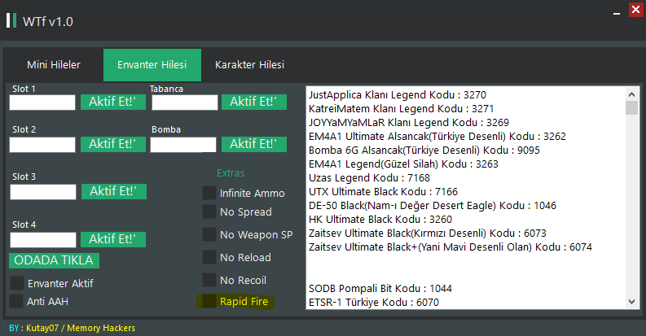Click the ODADA TIKLA button

(54, 260)
